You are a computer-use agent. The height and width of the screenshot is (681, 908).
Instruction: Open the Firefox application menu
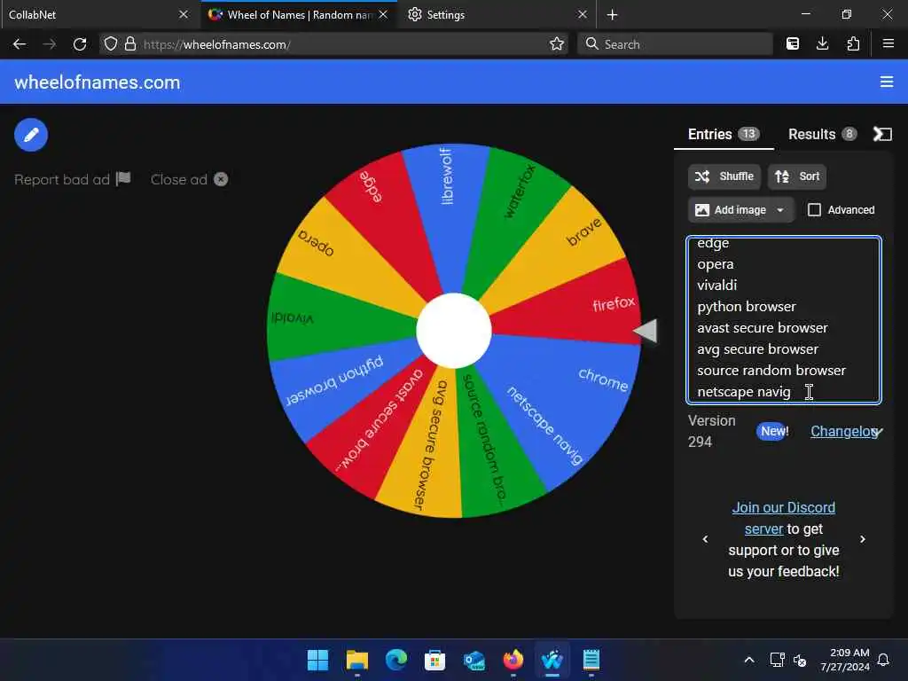point(888,44)
